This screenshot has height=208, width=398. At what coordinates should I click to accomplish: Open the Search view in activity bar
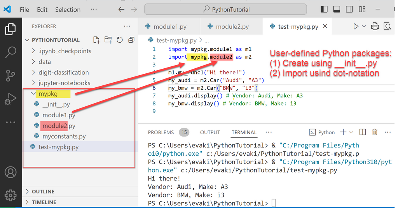[x=10, y=52]
